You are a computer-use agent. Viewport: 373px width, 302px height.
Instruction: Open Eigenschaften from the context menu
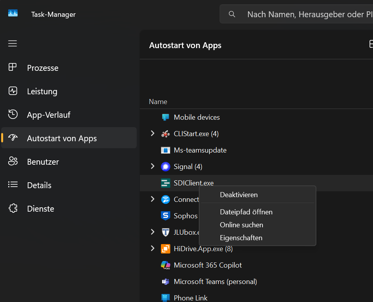[241, 238]
